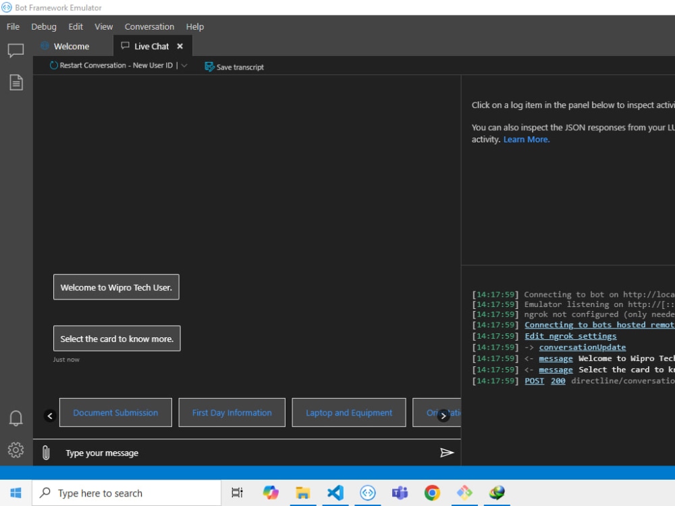Viewport: 675px width, 506px height.
Task: Launch Microsoft Teams from the taskbar
Action: pos(400,493)
